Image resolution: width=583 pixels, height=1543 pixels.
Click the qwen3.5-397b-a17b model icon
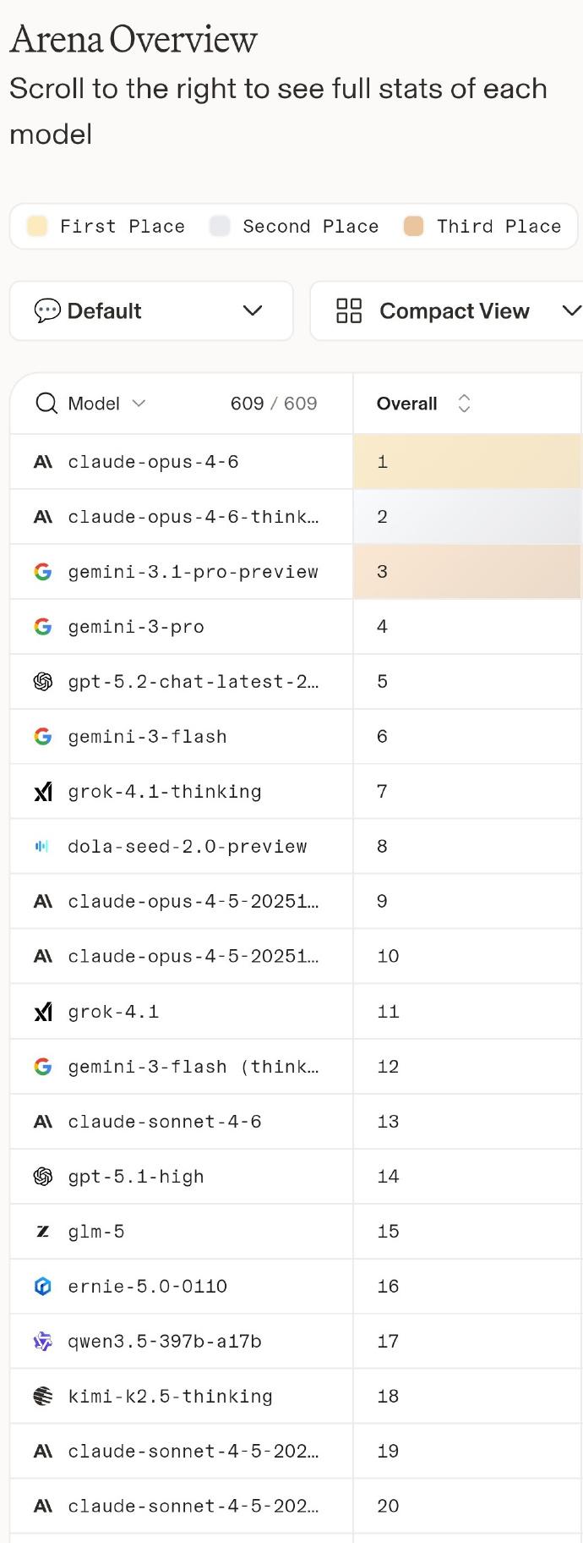tap(43, 1341)
